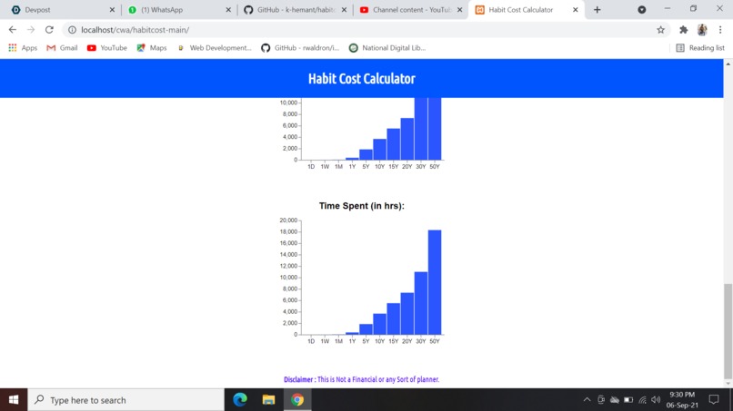Open the Gmail bookmark

(x=62, y=48)
